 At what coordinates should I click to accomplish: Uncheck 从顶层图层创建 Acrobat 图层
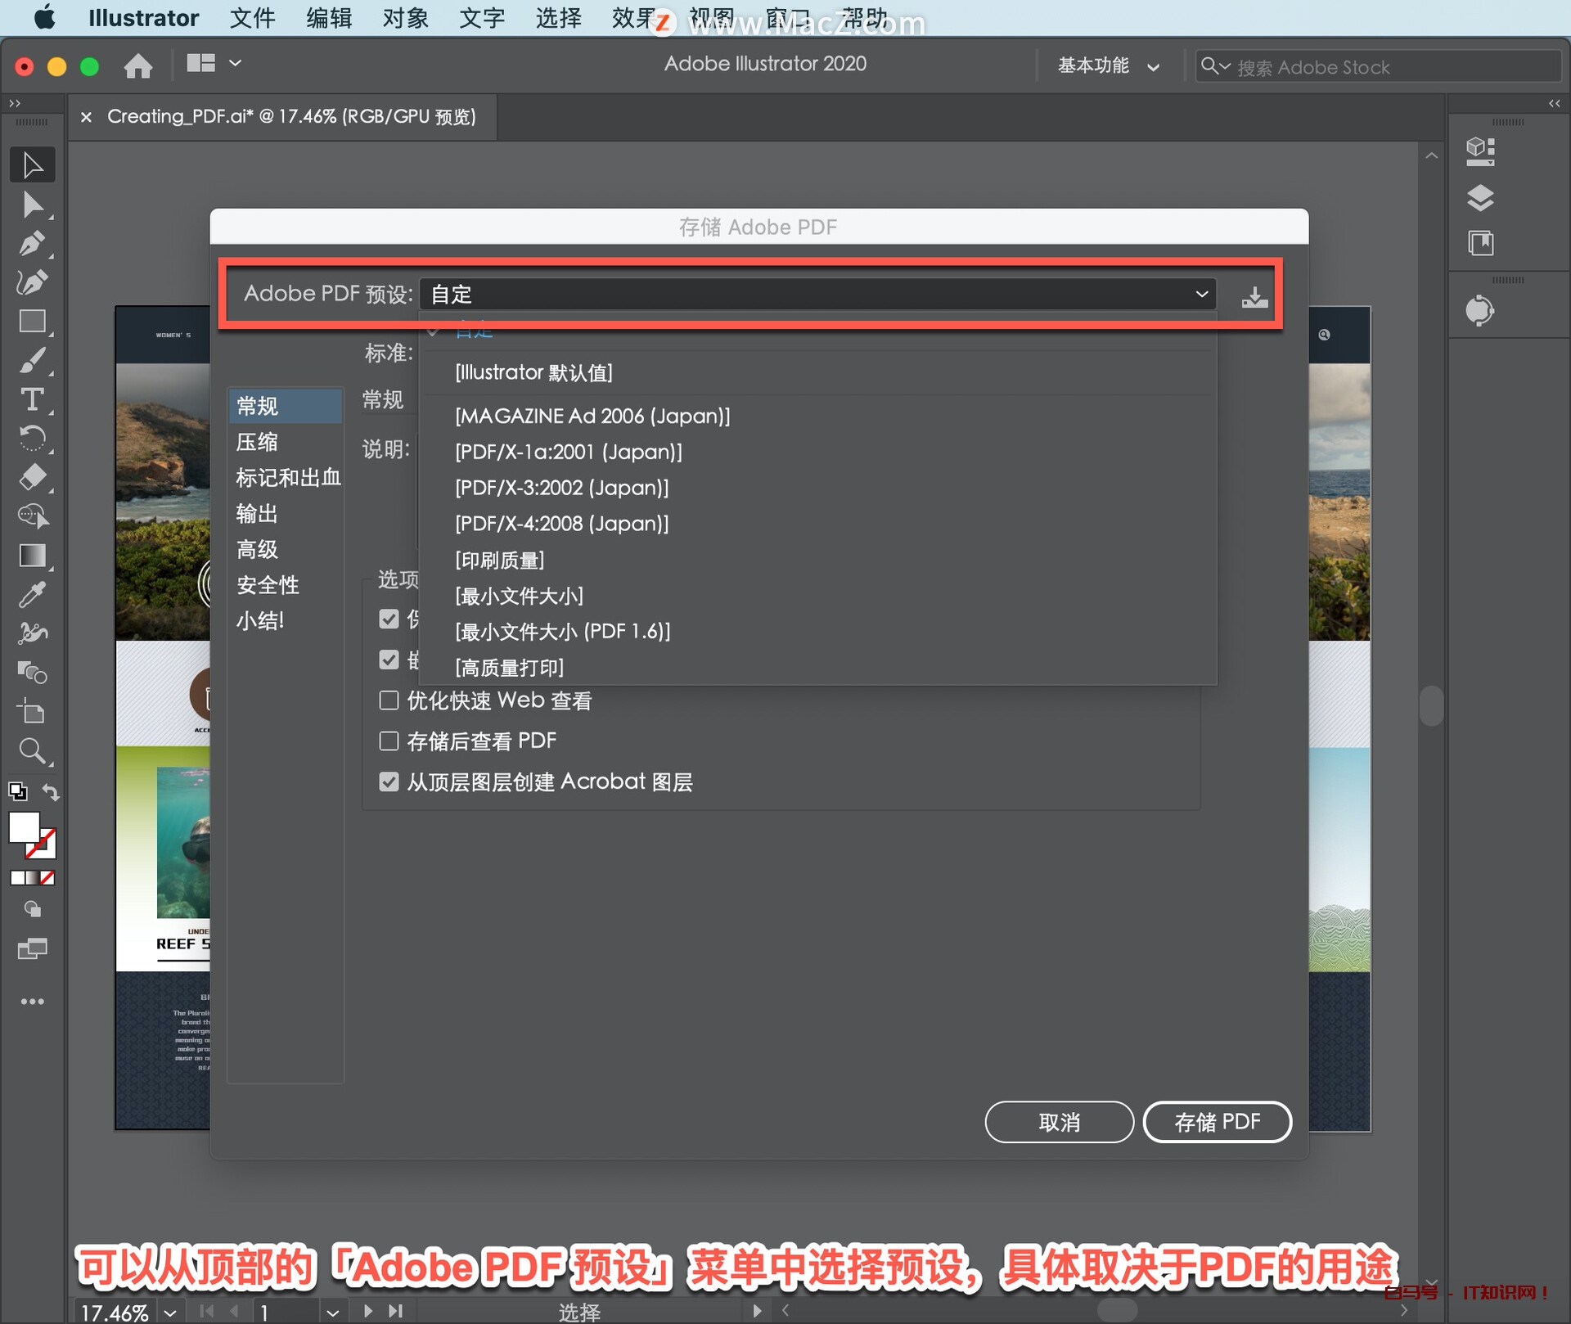coord(389,781)
